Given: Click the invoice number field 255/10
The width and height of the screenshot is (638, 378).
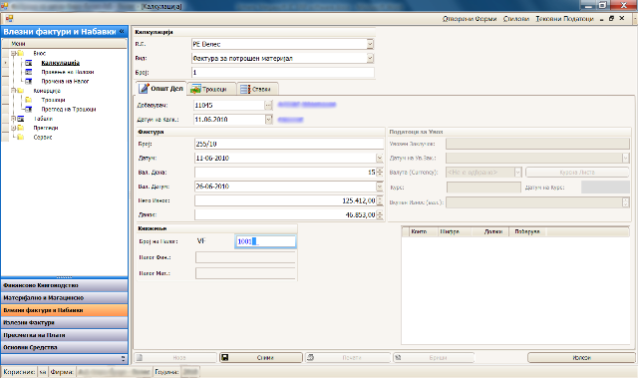Looking at the screenshot, I should click(289, 144).
